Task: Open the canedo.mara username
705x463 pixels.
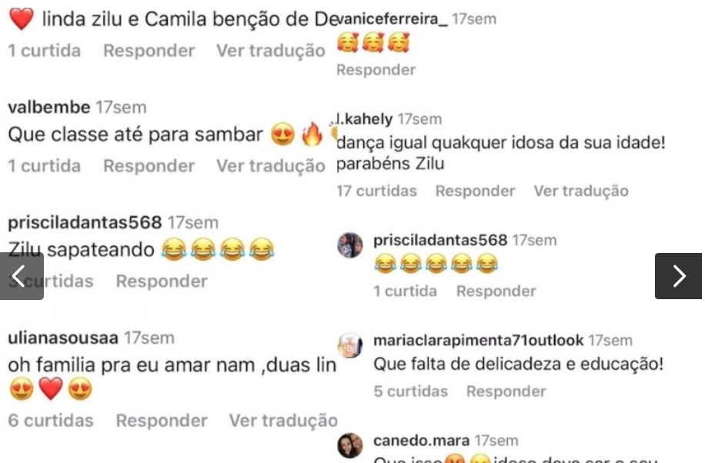Action: click(421, 441)
